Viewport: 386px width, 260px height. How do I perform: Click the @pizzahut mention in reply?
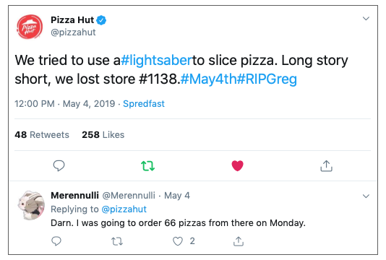pyautogui.click(x=124, y=209)
